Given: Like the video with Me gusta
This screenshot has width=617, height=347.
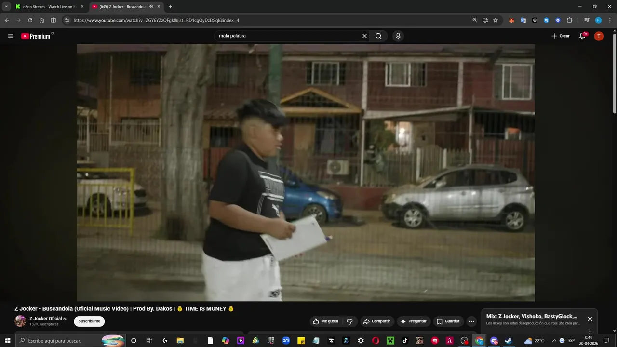Looking at the screenshot, I should tap(325, 321).
